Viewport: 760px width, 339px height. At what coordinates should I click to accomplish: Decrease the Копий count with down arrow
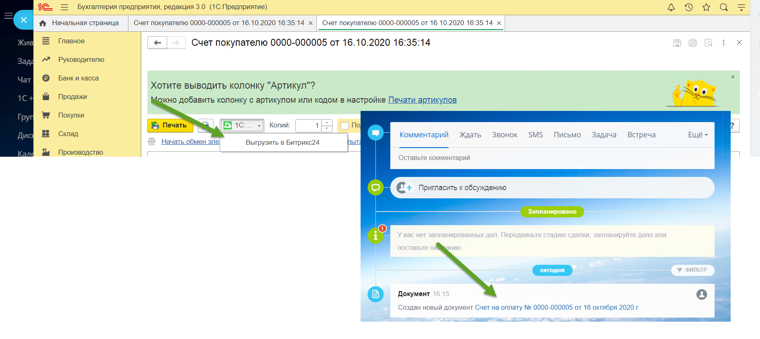pos(327,129)
